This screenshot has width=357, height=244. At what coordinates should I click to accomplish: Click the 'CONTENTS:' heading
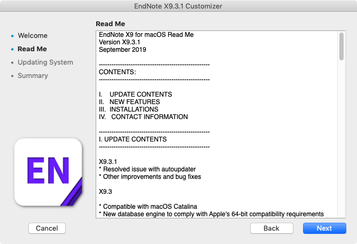point(117,72)
